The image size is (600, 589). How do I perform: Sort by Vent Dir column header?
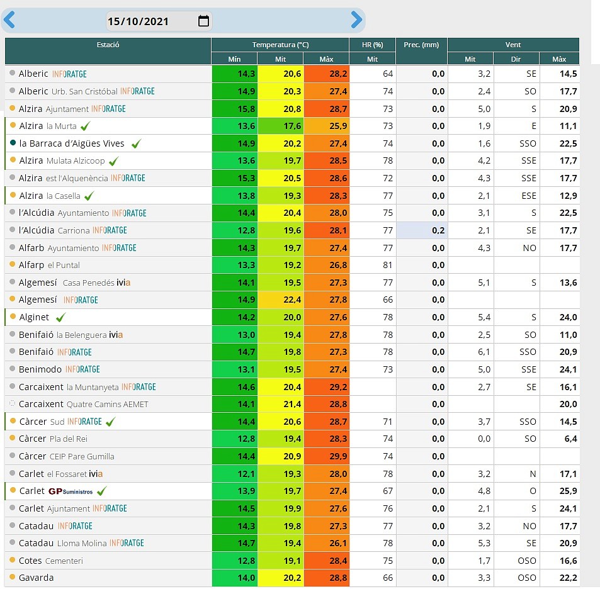point(516,59)
